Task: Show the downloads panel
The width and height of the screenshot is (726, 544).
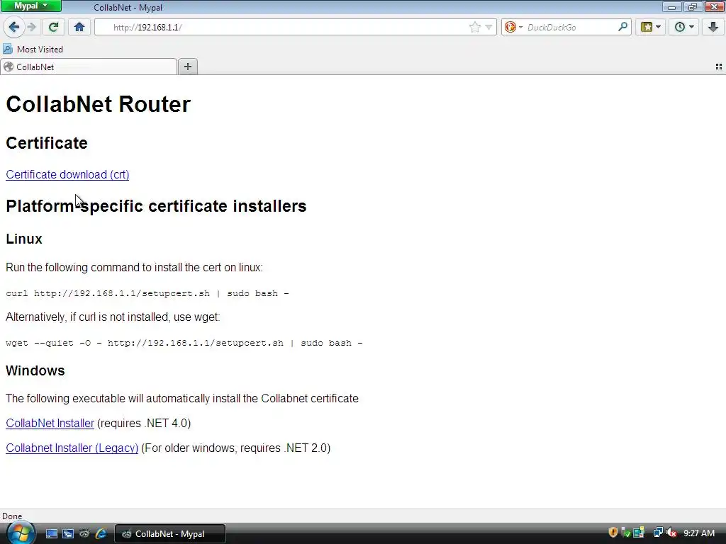Action: (713, 27)
